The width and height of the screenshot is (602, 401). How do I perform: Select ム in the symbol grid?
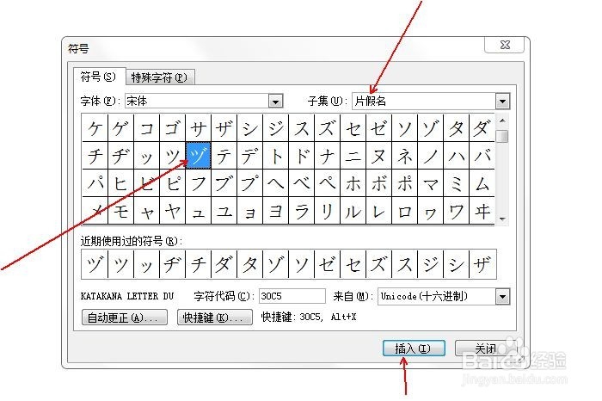tap(482, 183)
